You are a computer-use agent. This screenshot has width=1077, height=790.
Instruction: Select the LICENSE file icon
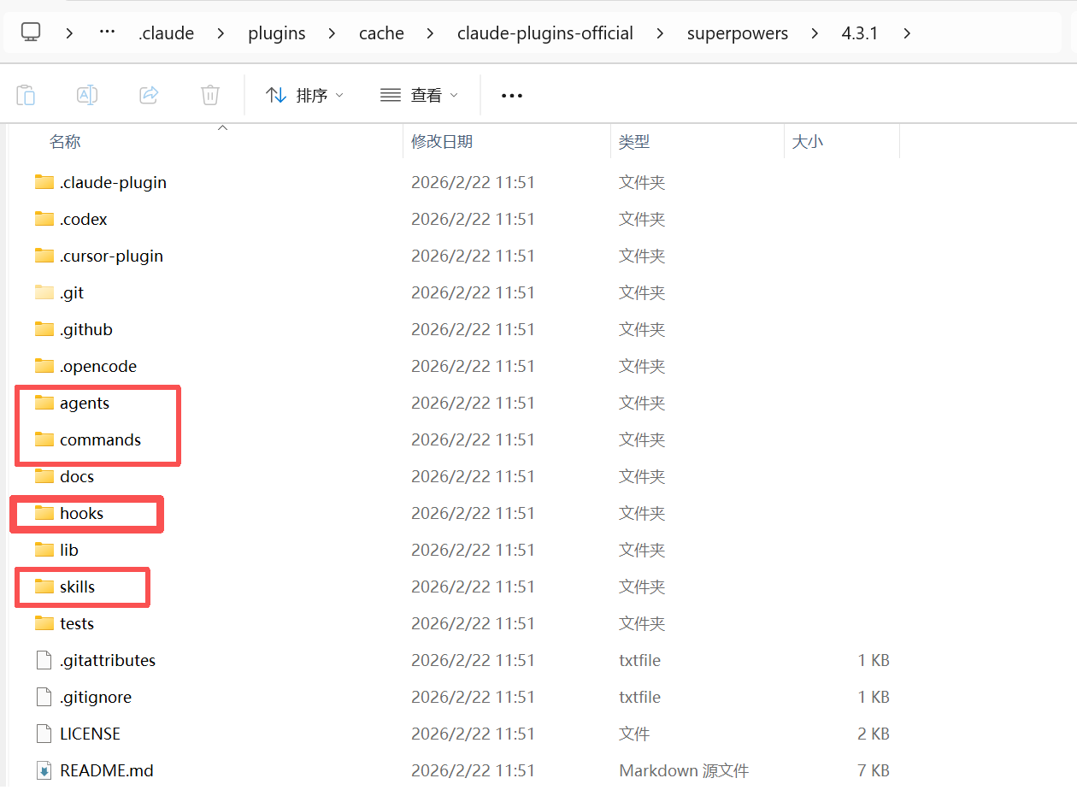pos(44,734)
